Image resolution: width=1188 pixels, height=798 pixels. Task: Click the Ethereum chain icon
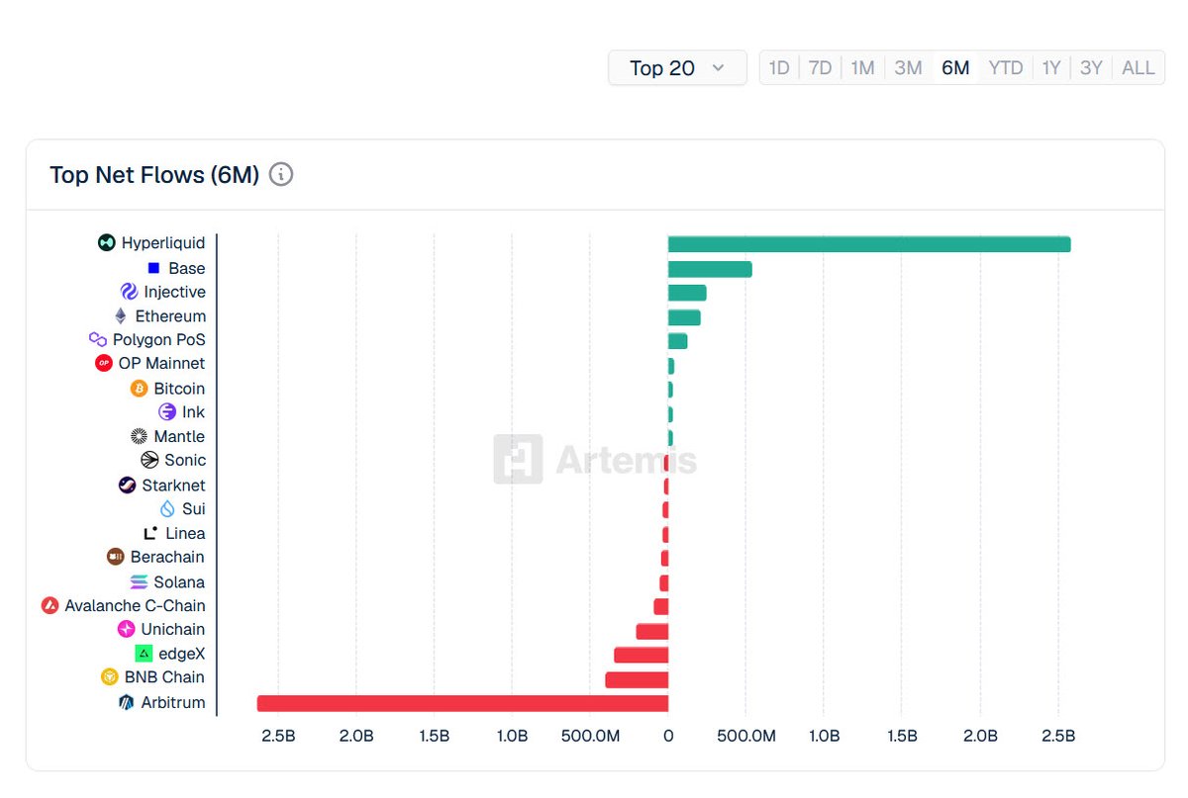click(121, 316)
